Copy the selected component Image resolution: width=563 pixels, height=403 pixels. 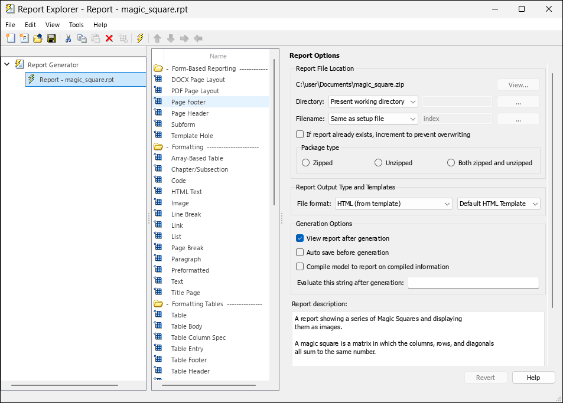click(x=82, y=38)
